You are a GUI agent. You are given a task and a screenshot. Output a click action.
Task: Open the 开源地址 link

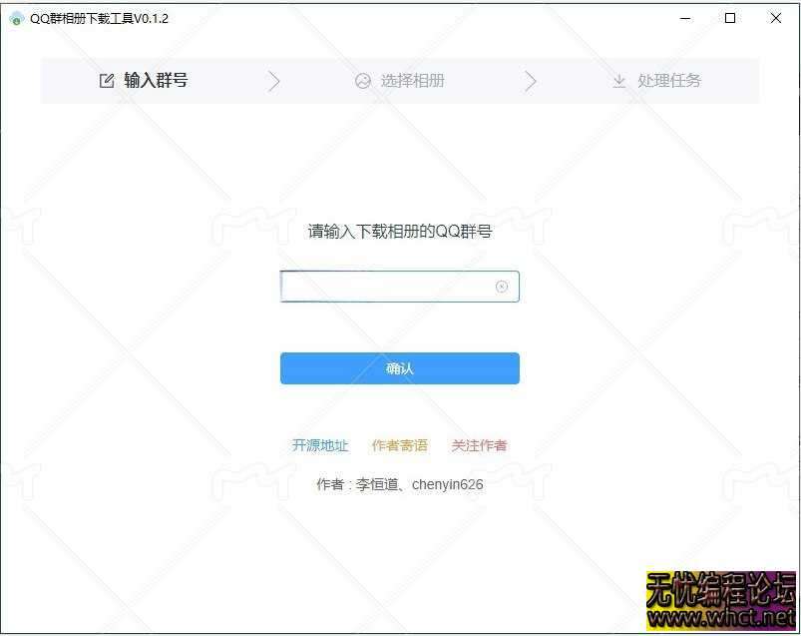[319, 447]
